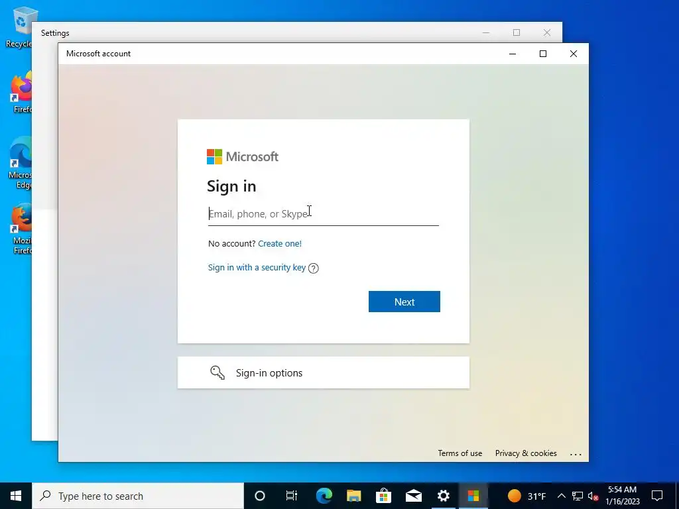This screenshot has height=509, width=679.
Task: Open Privacy & cookies
Action: pyautogui.click(x=526, y=453)
